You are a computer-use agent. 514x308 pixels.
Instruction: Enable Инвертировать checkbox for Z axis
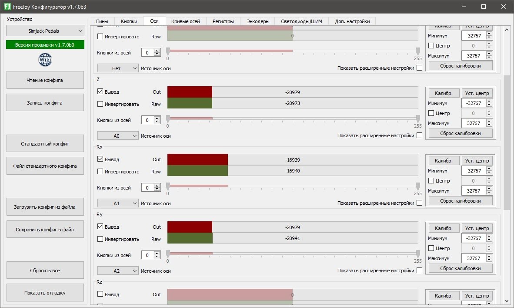tap(100, 104)
